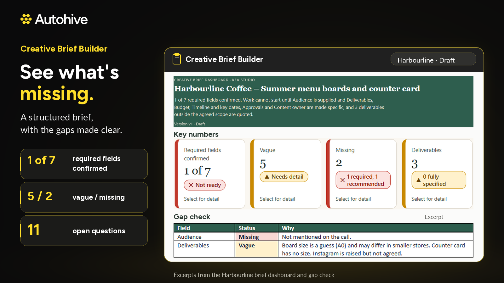Click the Audience field cell

click(204, 237)
